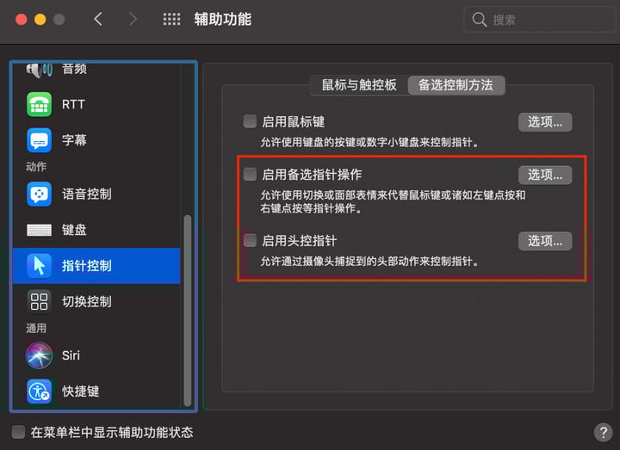Click the magnifier icon in search field
The width and height of the screenshot is (620, 450).
[480, 19]
